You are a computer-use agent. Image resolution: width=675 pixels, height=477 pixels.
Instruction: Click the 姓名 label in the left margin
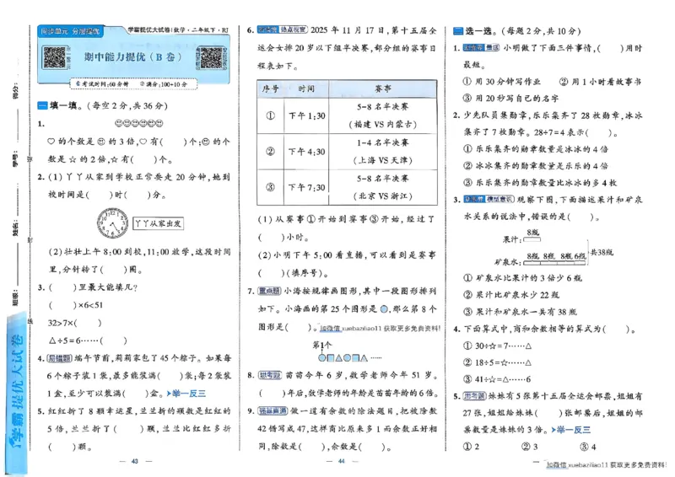pyautogui.click(x=15, y=229)
